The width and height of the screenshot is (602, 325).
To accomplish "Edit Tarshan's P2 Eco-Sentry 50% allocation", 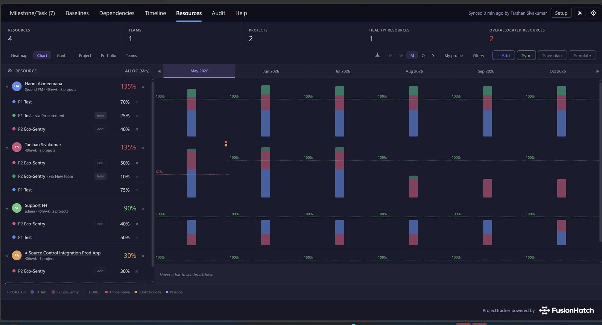I will coord(100,163).
